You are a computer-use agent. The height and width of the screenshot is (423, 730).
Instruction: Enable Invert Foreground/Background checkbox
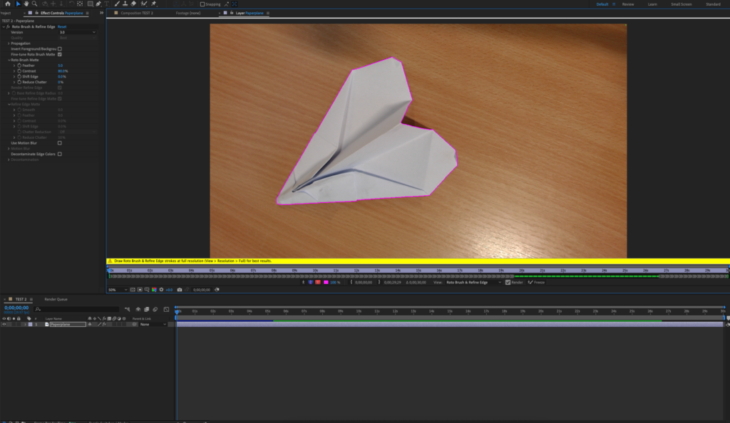point(60,49)
